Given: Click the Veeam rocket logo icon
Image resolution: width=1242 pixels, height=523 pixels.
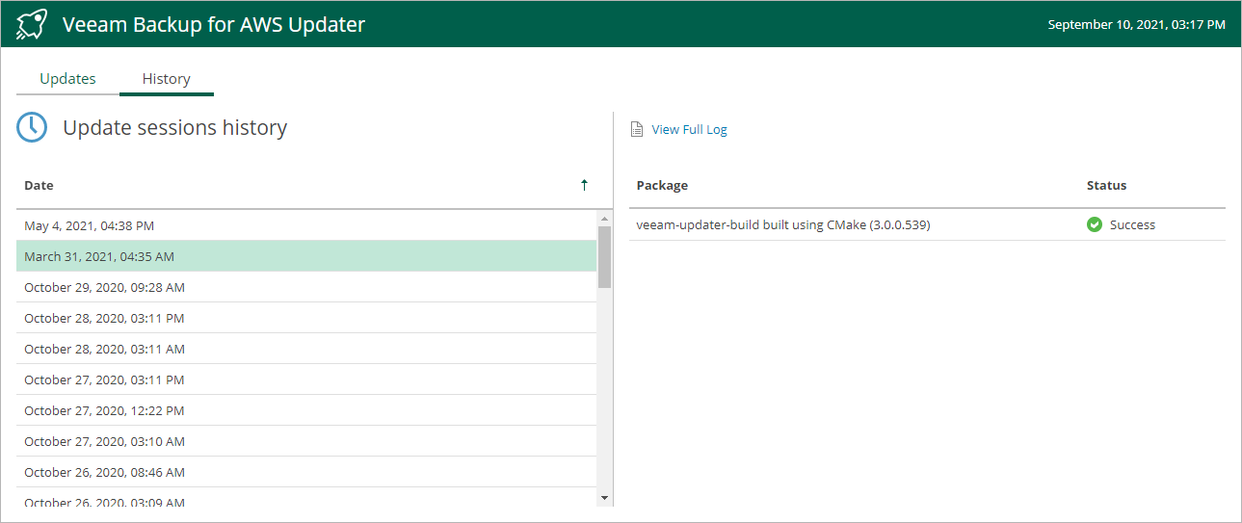Looking at the screenshot, I should pos(32,24).
